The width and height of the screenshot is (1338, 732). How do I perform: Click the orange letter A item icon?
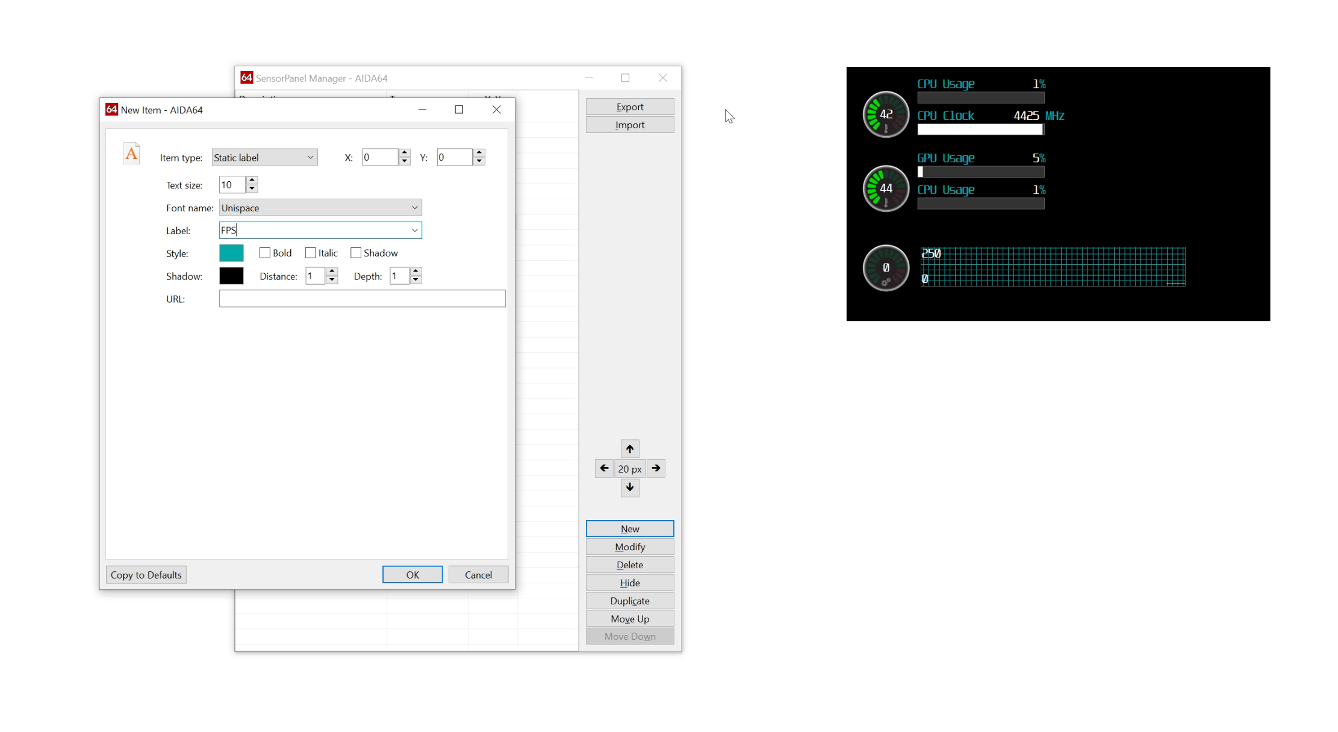[x=131, y=154]
